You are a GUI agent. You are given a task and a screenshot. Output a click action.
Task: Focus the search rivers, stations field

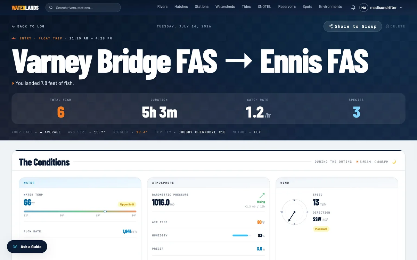point(83,8)
